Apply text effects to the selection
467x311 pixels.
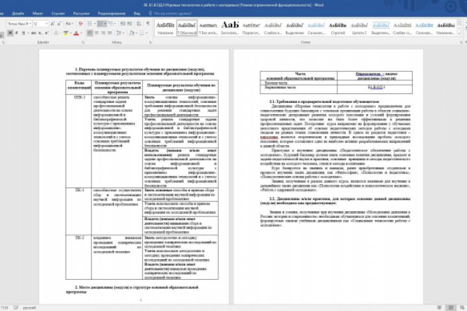(56, 33)
